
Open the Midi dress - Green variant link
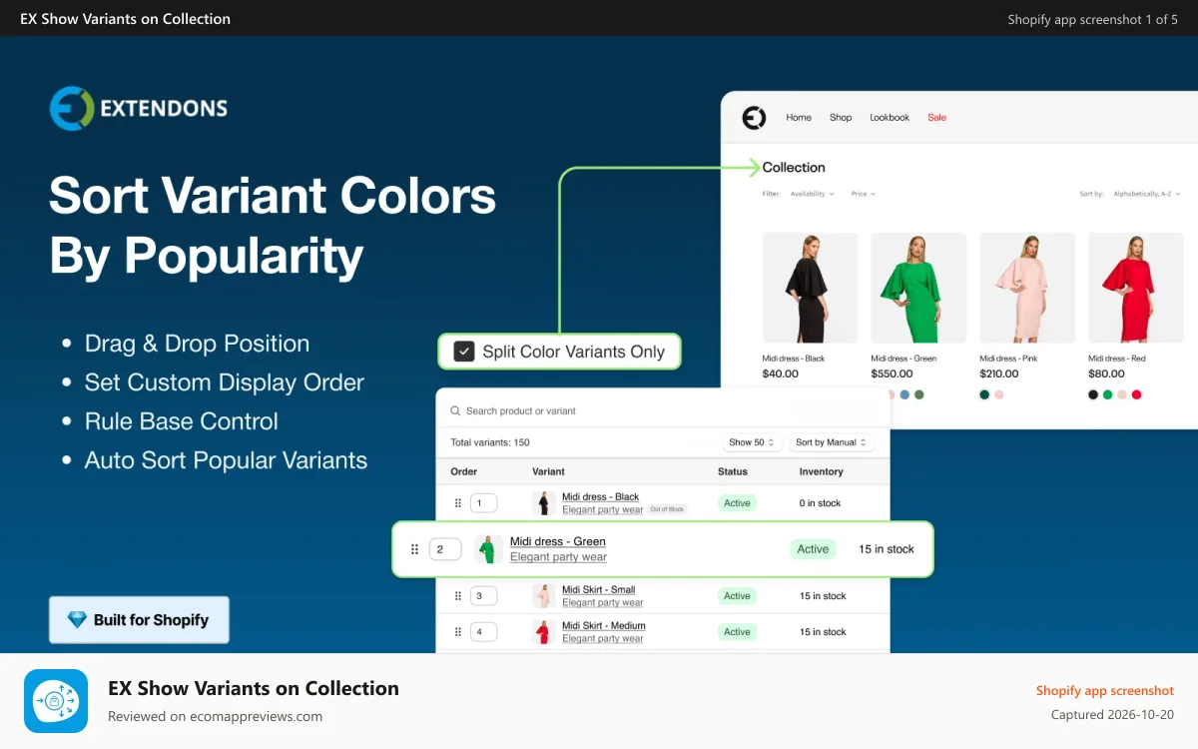click(558, 541)
